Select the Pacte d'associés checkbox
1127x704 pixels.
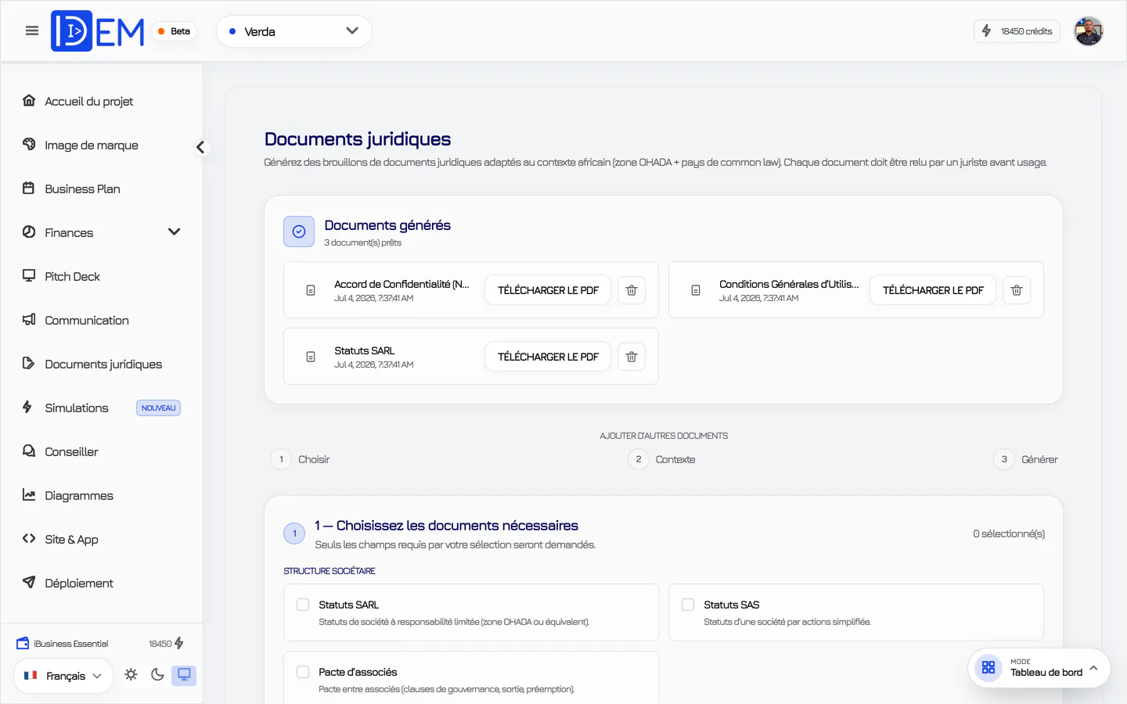(303, 672)
